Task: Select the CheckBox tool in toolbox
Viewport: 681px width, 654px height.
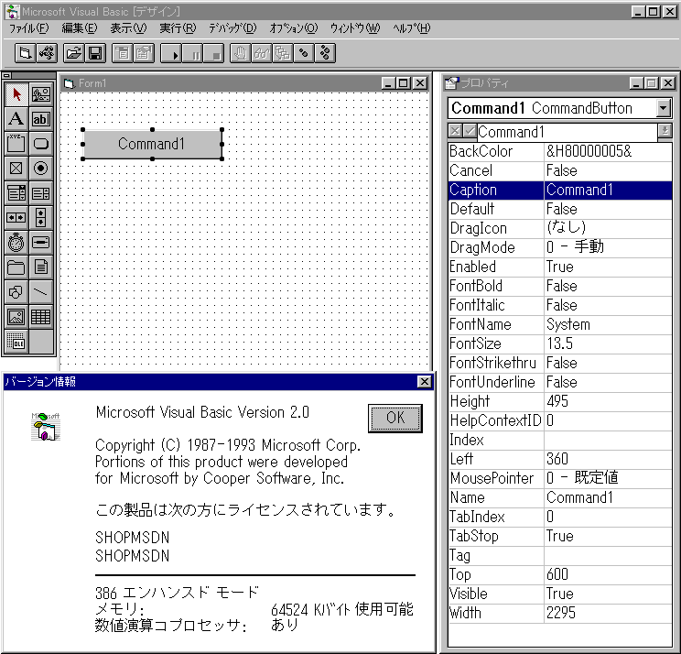Action: tap(16, 169)
